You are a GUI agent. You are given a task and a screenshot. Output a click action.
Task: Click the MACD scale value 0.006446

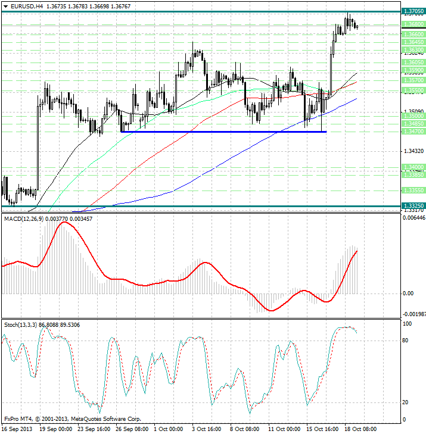(x=414, y=218)
